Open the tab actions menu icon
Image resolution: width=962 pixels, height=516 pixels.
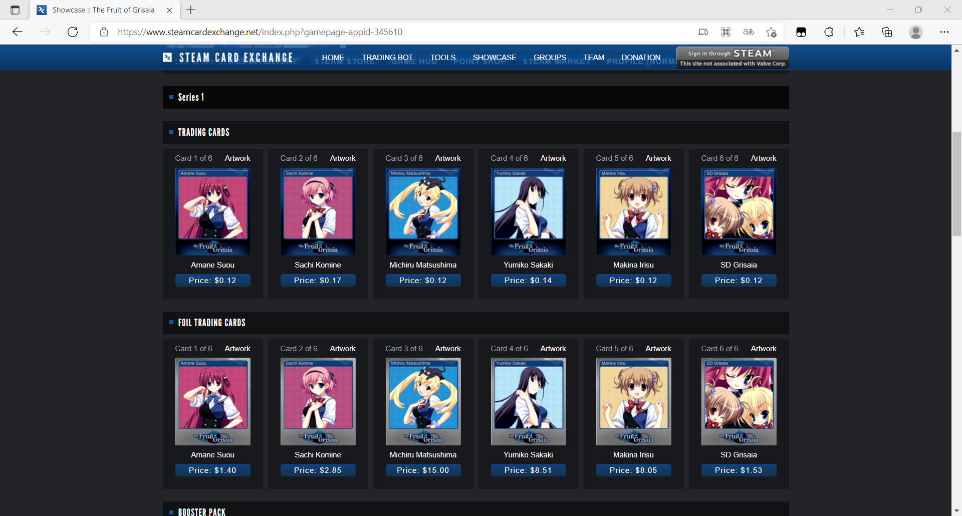15,10
